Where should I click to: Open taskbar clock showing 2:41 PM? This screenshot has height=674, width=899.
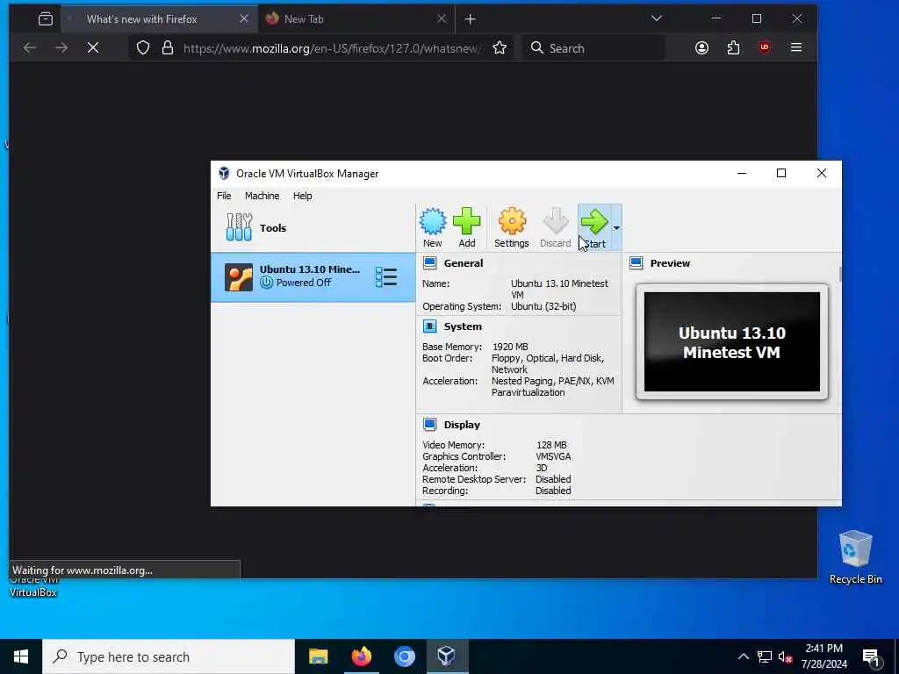coord(823,656)
